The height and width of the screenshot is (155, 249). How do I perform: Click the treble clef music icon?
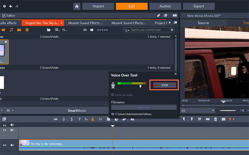64,119
